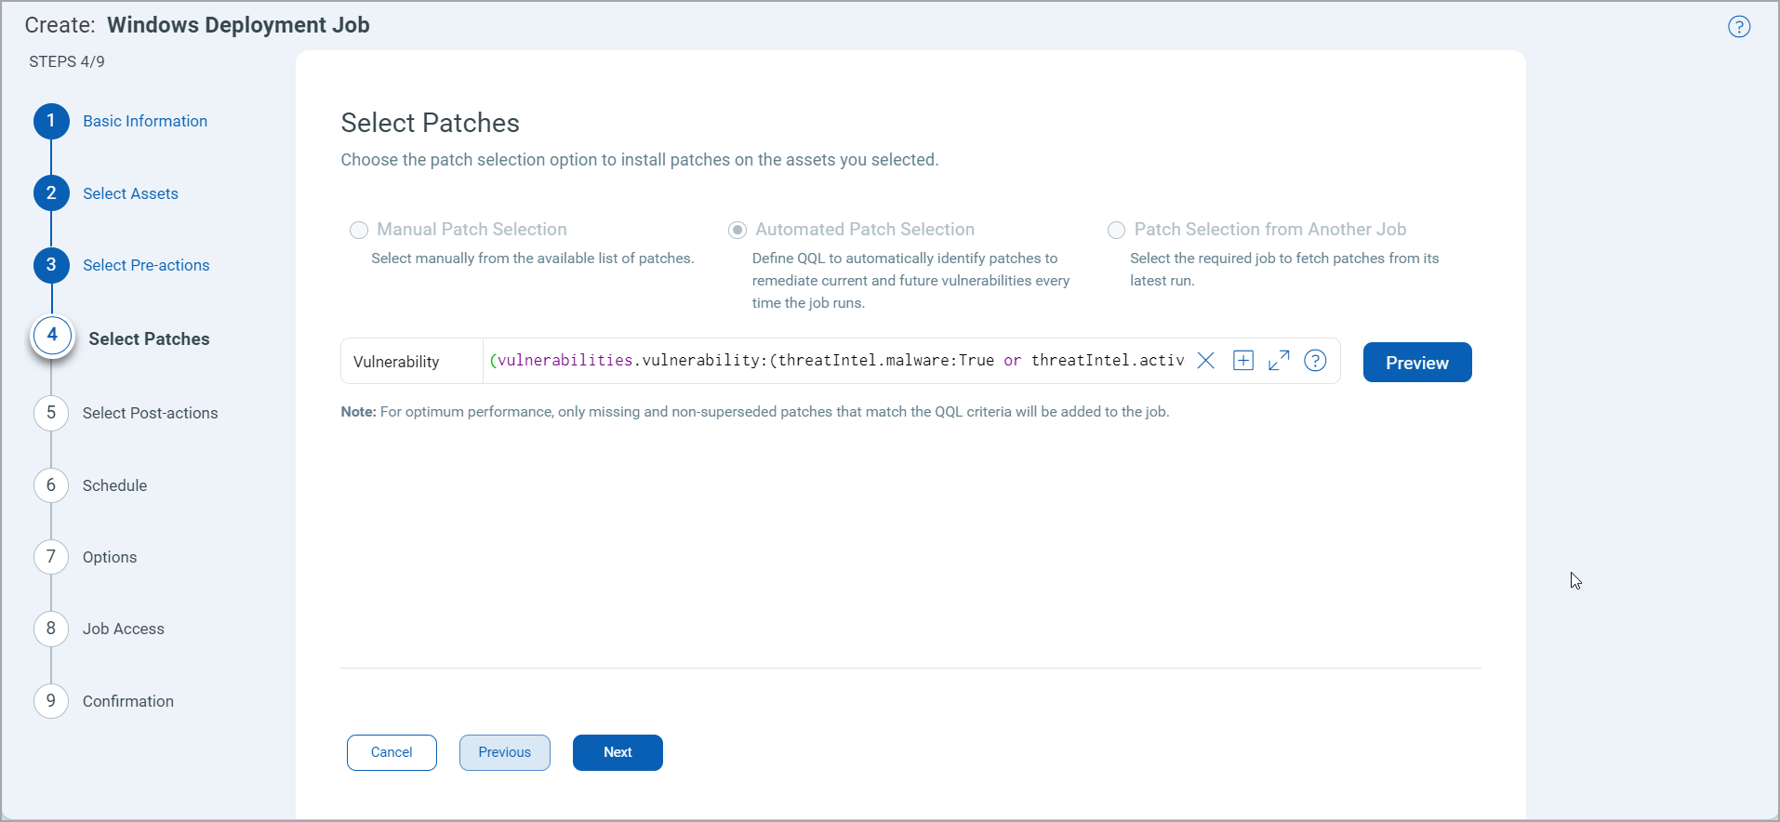Click inside the vulnerability QQL query field
The image size is (1780, 822).
(x=837, y=361)
